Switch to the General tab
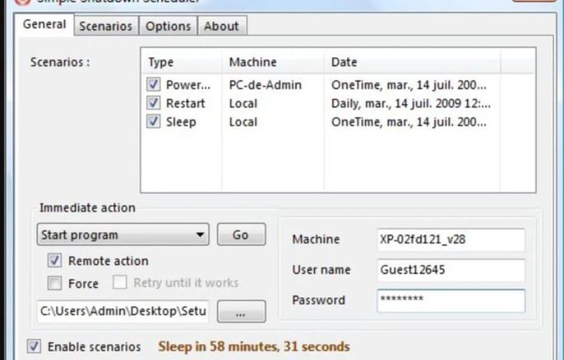Screen dimensions: 564x360 coord(44,24)
